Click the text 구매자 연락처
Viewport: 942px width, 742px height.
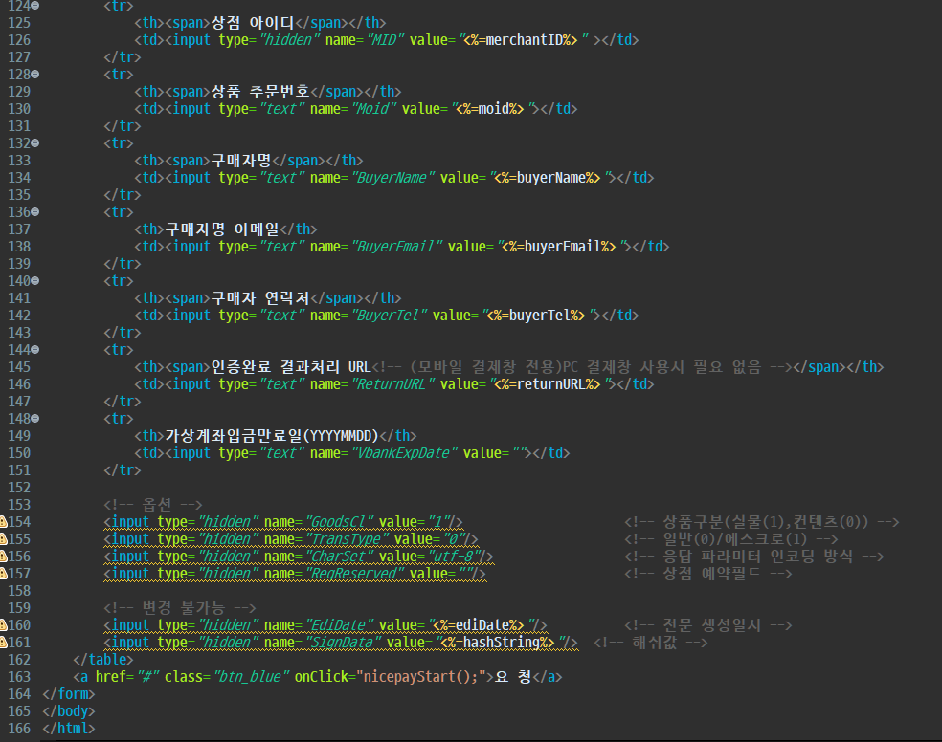(260, 298)
